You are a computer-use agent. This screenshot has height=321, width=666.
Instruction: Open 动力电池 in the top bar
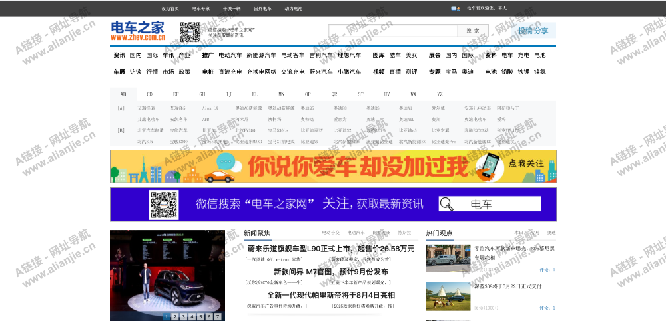(294, 9)
